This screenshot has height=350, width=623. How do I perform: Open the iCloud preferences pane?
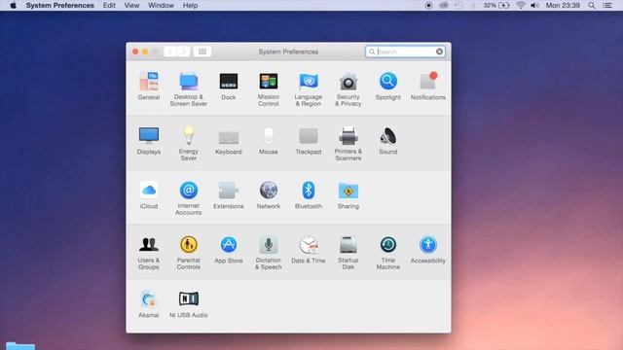click(149, 194)
